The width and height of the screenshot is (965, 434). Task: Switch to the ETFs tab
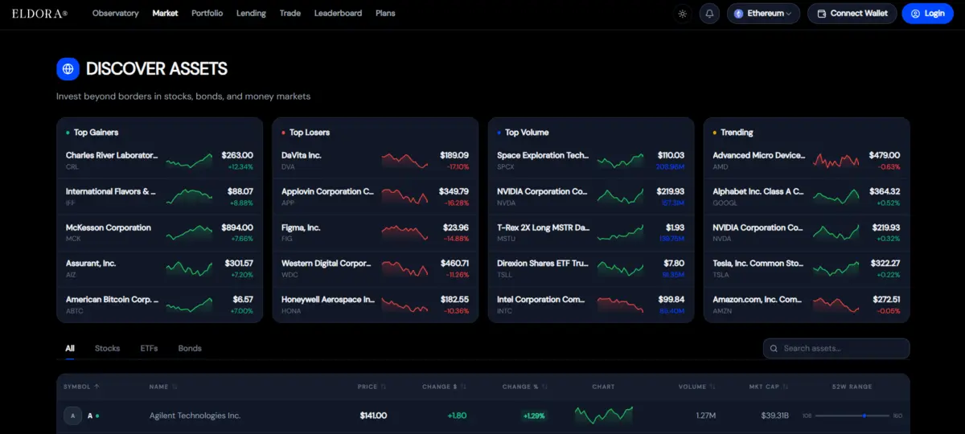149,348
